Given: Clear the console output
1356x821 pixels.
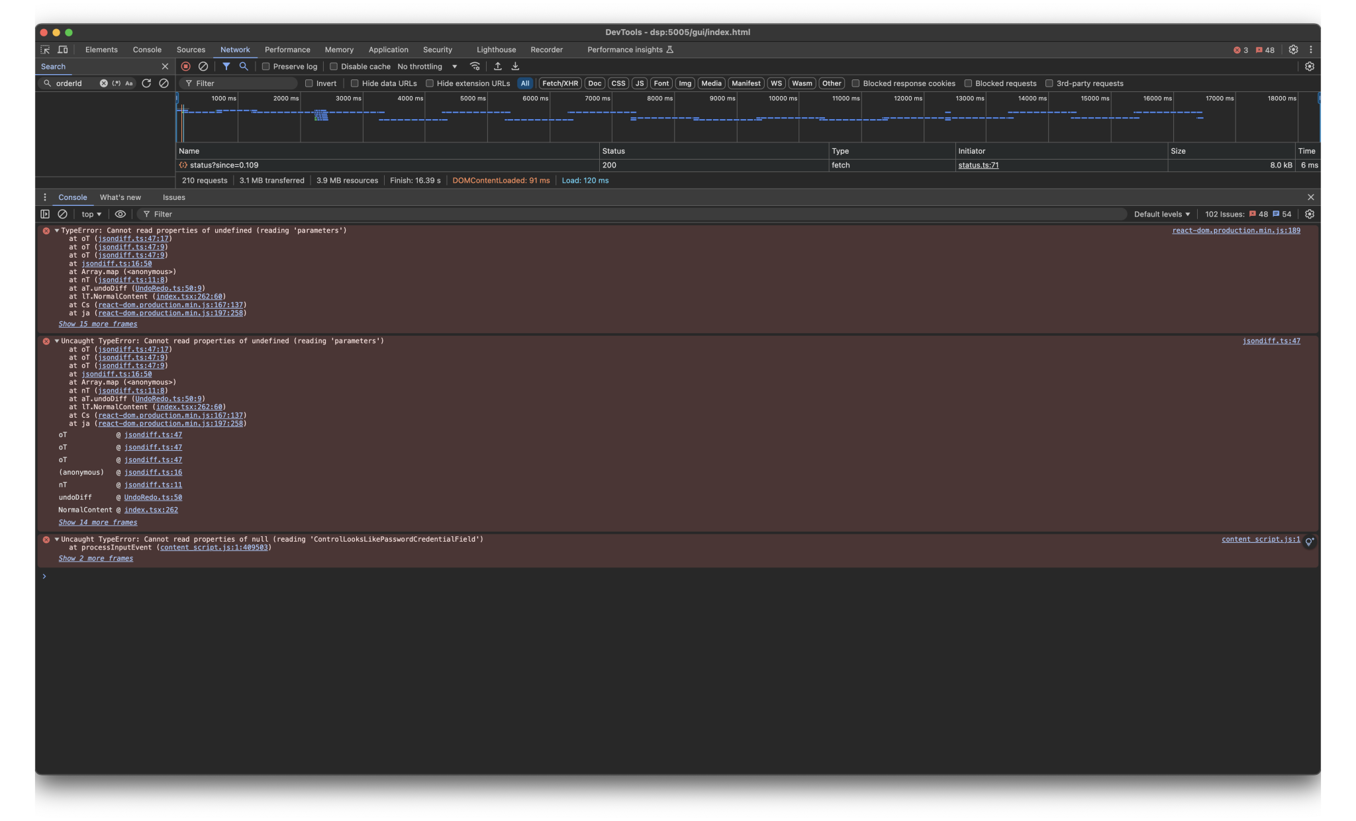Looking at the screenshot, I should pyautogui.click(x=62, y=214).
